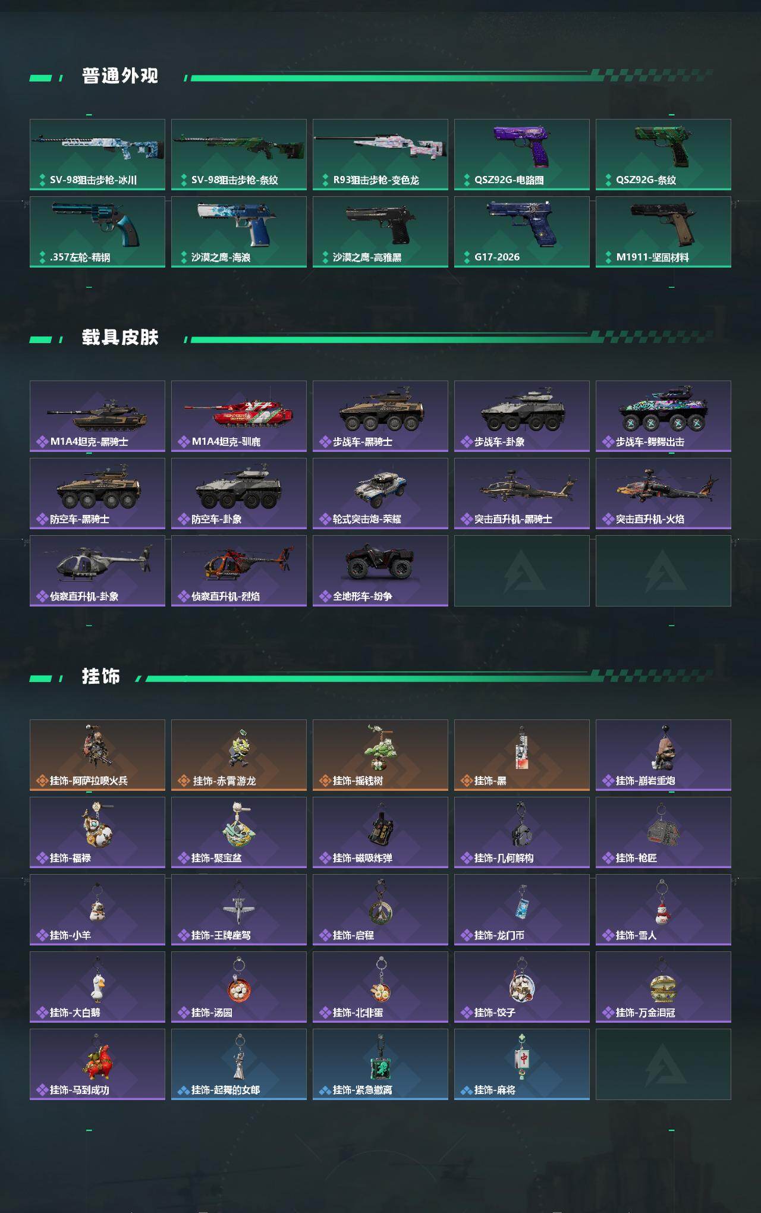Open the 挂饰-聚宝盆 charm card
Screen dimensions: 761x1213
(239, 832)
